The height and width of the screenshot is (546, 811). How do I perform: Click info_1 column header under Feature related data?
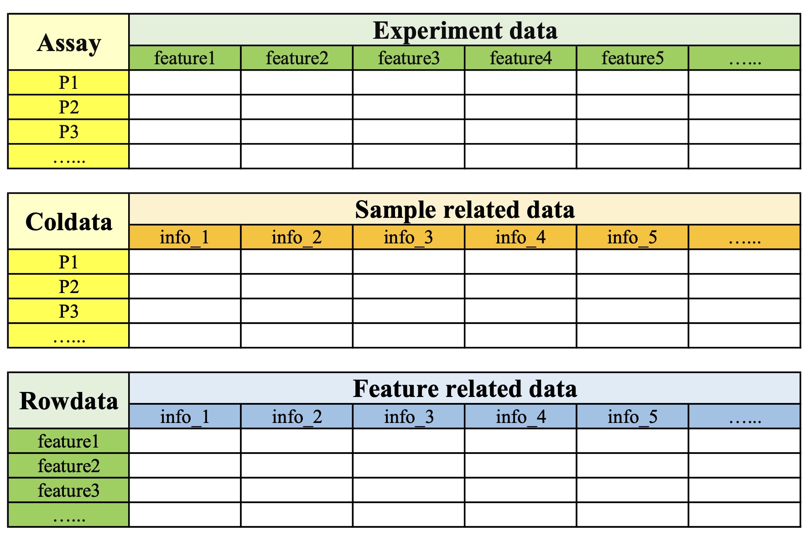point(185,417)
